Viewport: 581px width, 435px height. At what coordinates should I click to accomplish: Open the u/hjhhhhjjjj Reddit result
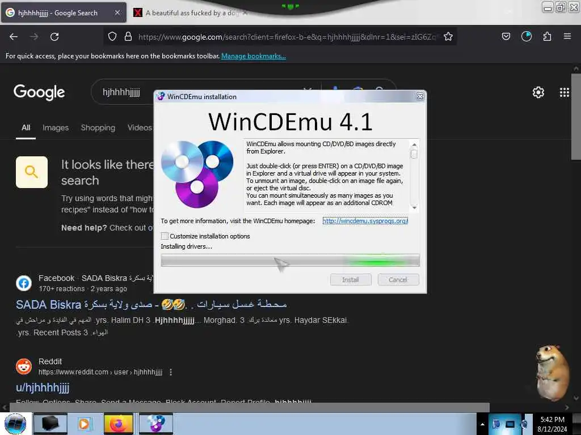point(43,387)
